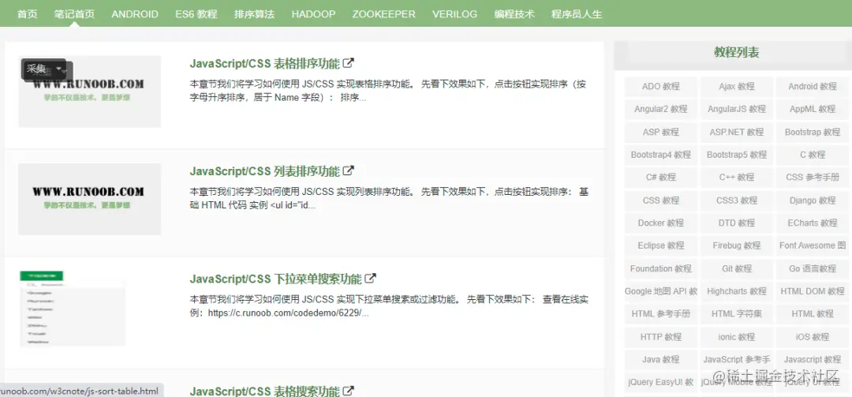The image size is (852, 397).
Task: Go to 首页 in the nav bar
Action: tap(27, 14)
